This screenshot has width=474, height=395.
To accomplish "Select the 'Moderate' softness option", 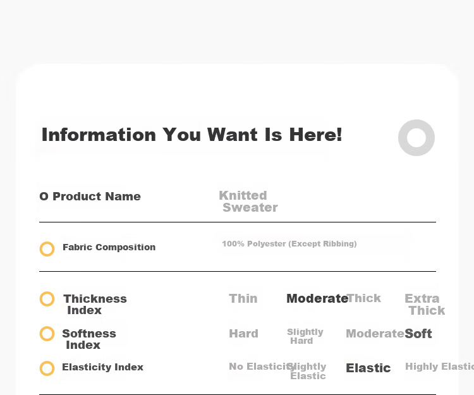I will tap(375, 334).
